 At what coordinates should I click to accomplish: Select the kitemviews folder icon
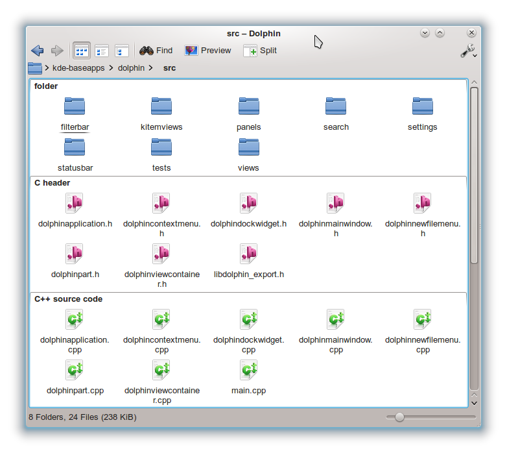pos(161,106)
